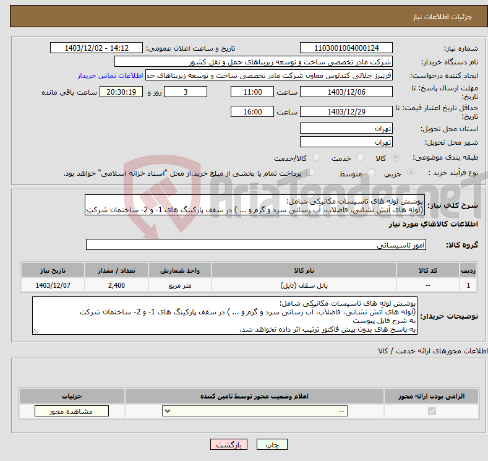Screen dimensions: 488x461
Task: Click the واحد شمارش column header
Action: click(x=180, y=270)
